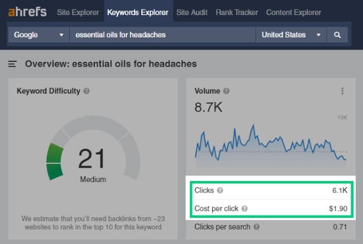Click the magnifying glass search button
363x244 pixels.
click(337, 35)
